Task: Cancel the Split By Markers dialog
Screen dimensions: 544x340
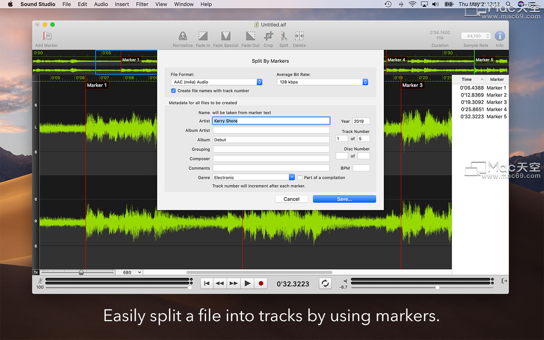Action: (291, 199)
